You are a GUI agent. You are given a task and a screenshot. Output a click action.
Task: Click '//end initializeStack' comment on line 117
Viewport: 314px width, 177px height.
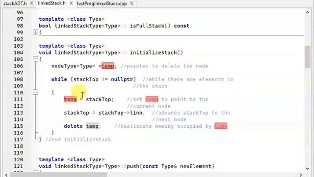(78, 139)
